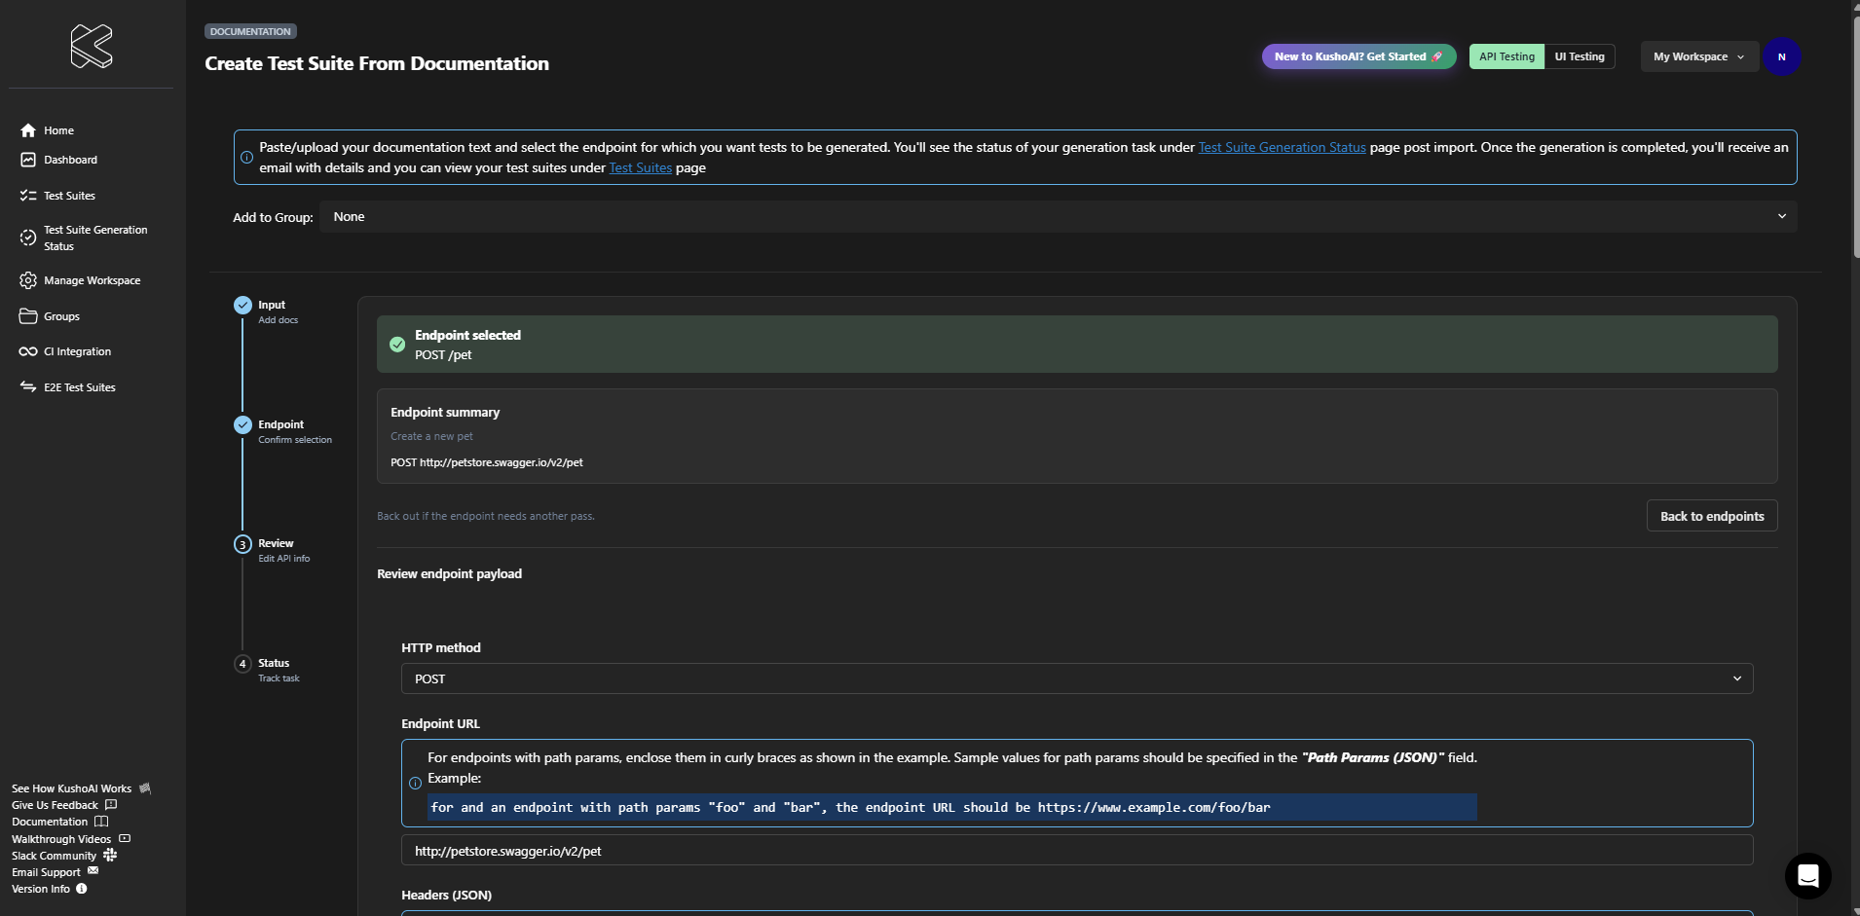
Task: Open Groups in sidebar
Action: click(61, 316)
